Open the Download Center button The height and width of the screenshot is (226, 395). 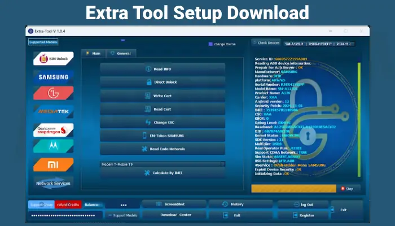(x=174, y=215)
